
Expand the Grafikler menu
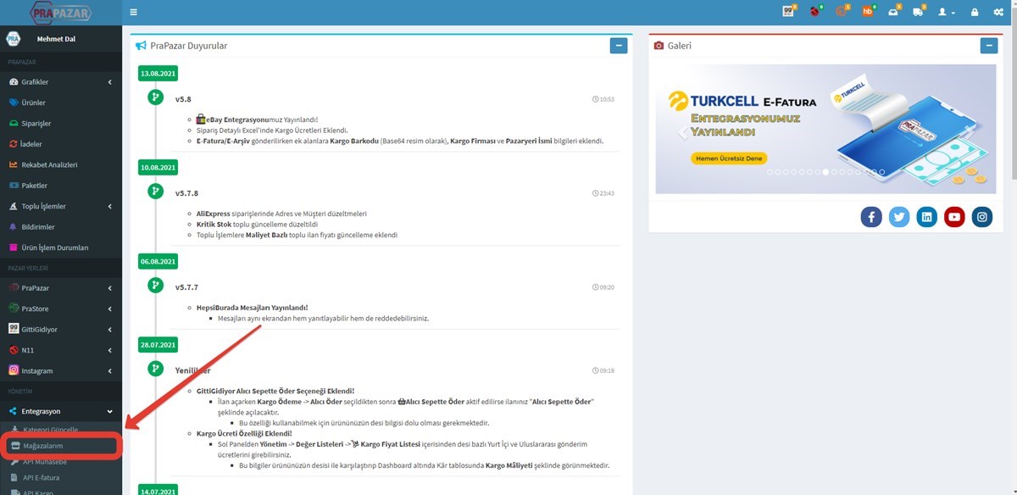click(61, 82)
